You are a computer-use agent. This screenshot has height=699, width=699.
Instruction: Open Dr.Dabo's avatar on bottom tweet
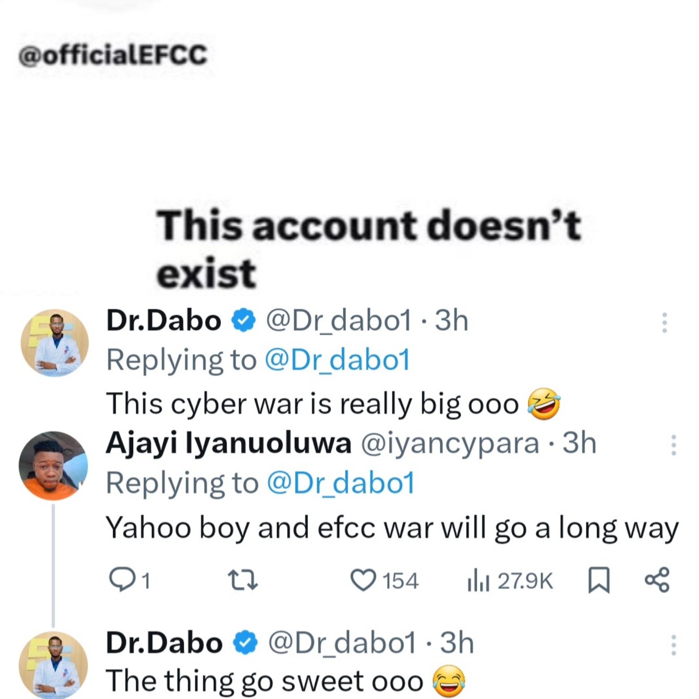pyautogui.click(x=53, y=665)
